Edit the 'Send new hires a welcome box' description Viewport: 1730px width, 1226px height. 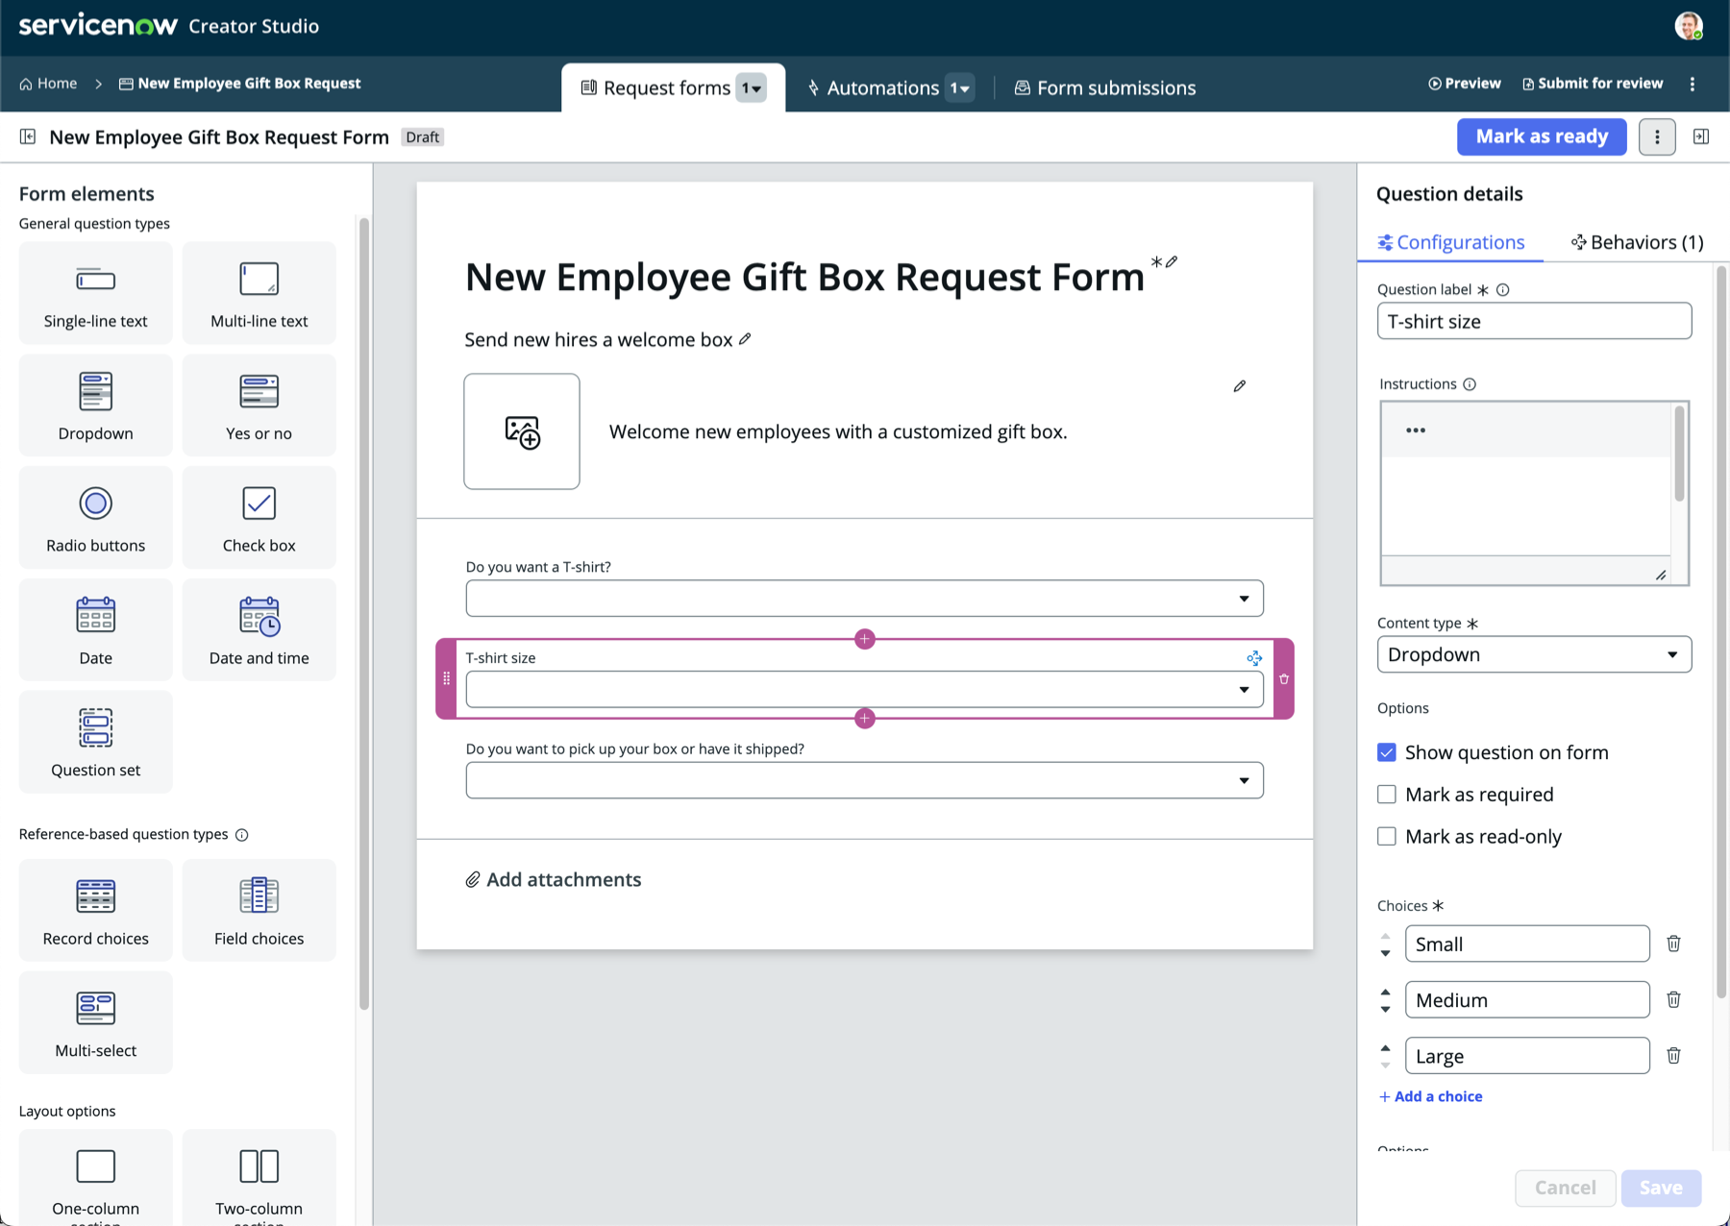pyautogui.click(x=745, y=339)
